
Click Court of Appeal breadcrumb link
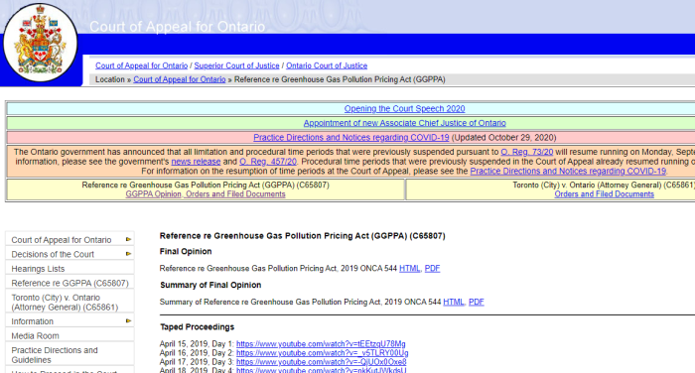[x=180, y=79]
